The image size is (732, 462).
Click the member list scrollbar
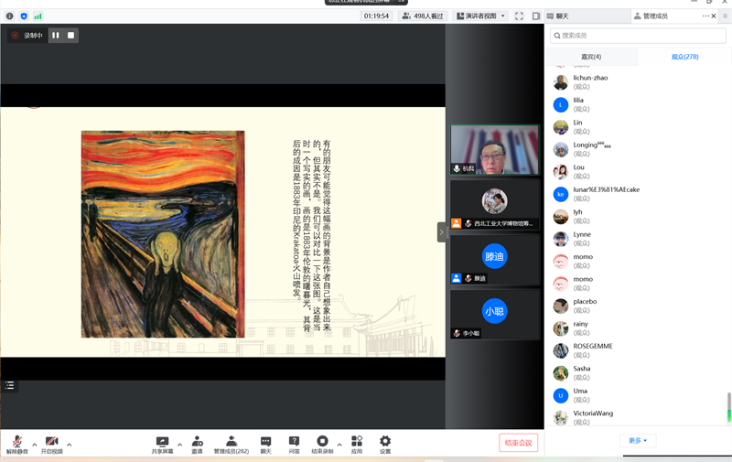point(728,407)
